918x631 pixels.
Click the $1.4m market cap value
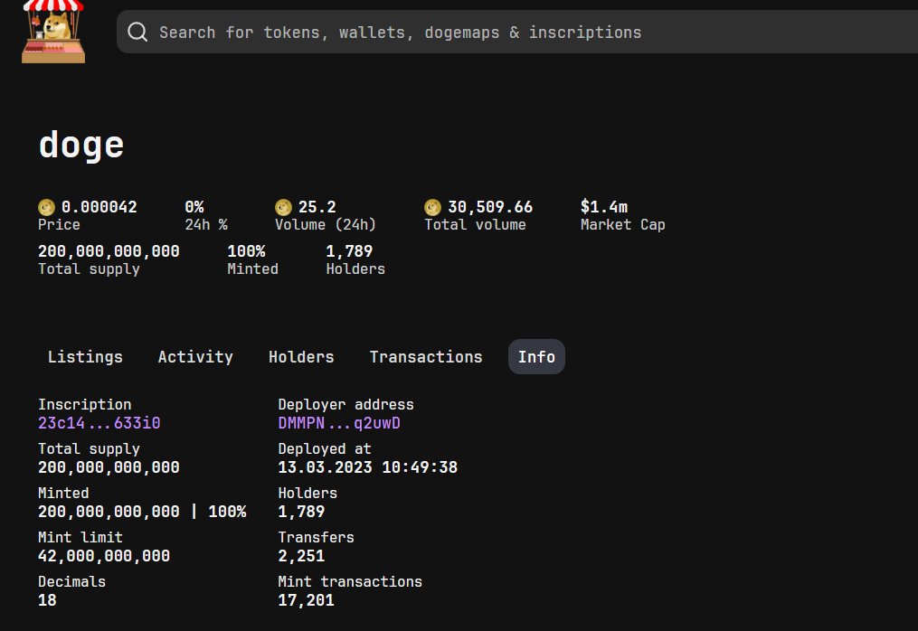603,207
